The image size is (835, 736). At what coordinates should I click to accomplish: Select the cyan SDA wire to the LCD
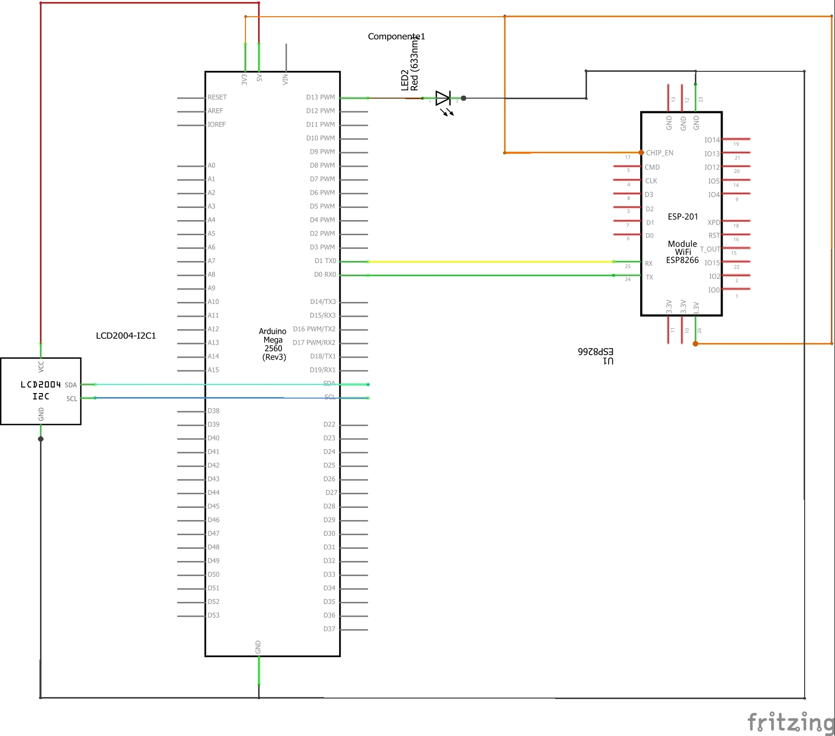[x=231, y=384]
